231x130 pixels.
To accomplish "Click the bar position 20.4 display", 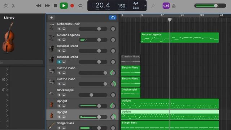I will (x=103, y=5).
